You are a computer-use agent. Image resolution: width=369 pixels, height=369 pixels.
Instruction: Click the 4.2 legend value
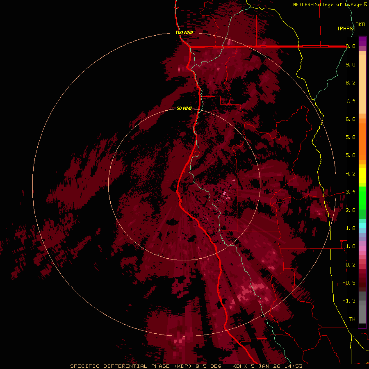click(x=351, y=174)
